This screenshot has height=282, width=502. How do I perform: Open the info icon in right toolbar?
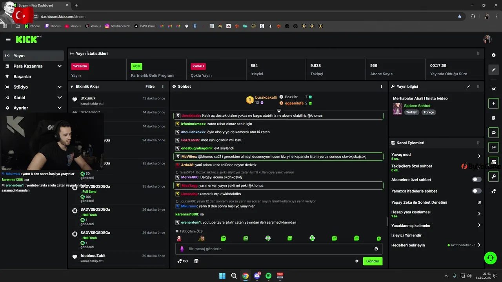pos(494,55)
